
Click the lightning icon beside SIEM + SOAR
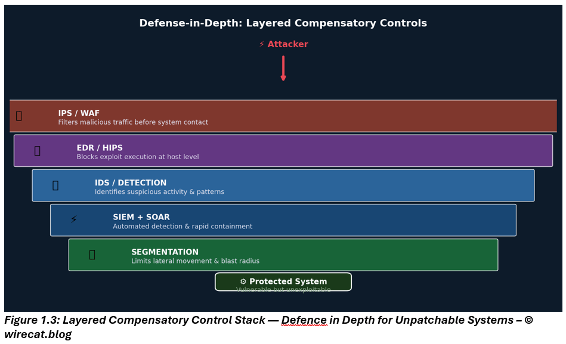click(x=74, y=219)
